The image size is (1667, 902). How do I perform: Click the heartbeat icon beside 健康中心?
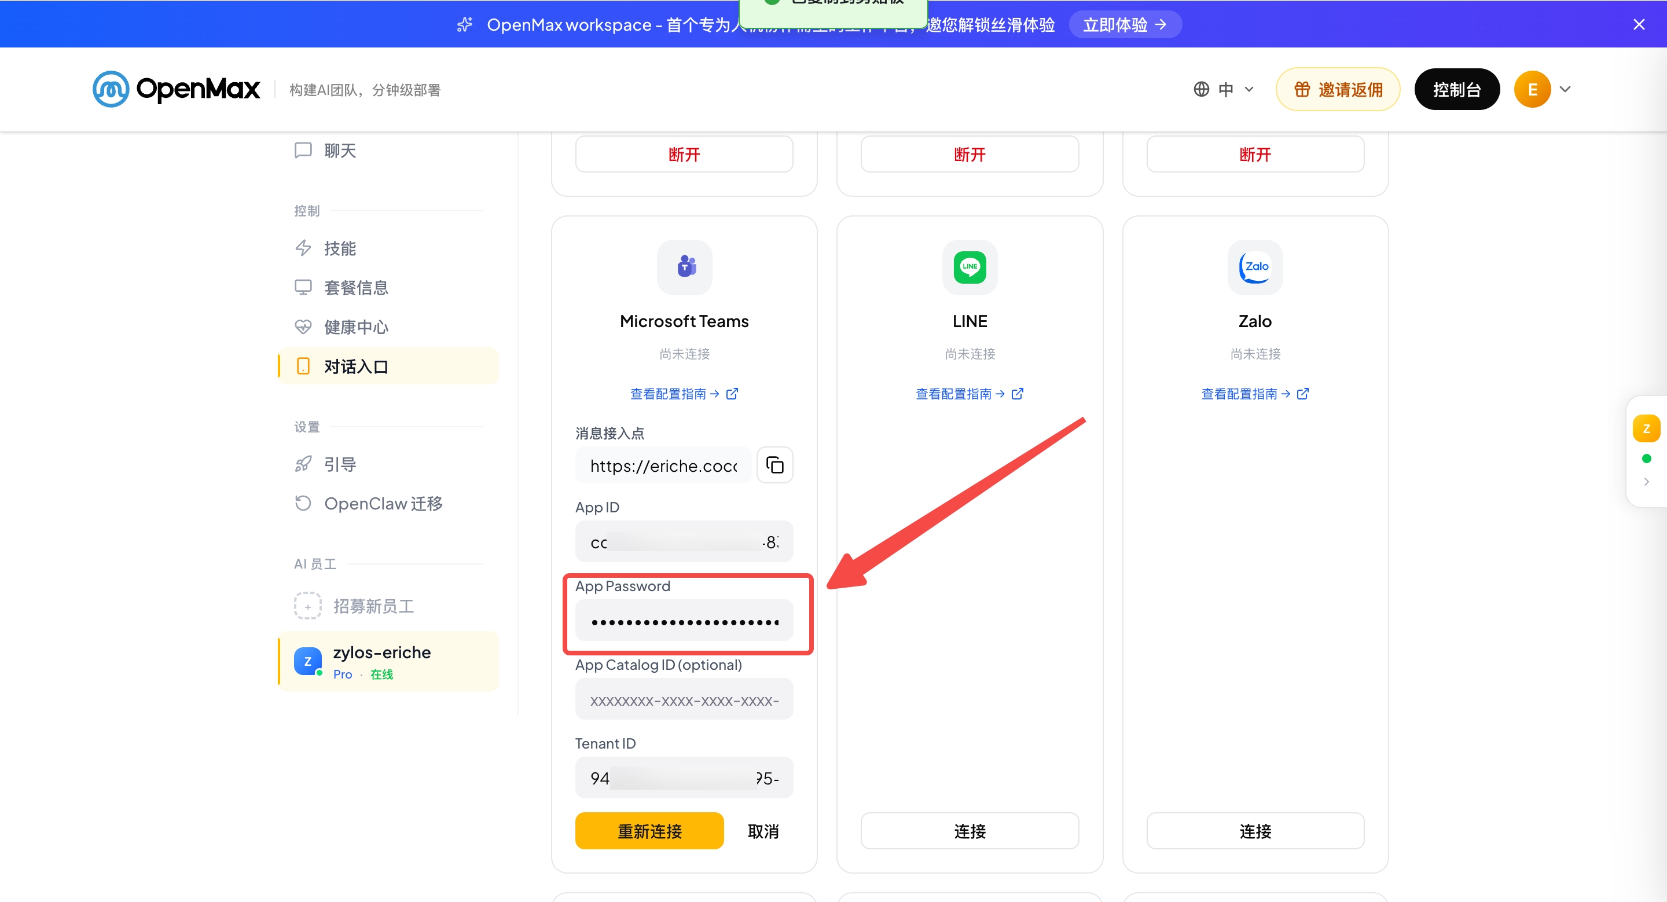pos(303,327)
